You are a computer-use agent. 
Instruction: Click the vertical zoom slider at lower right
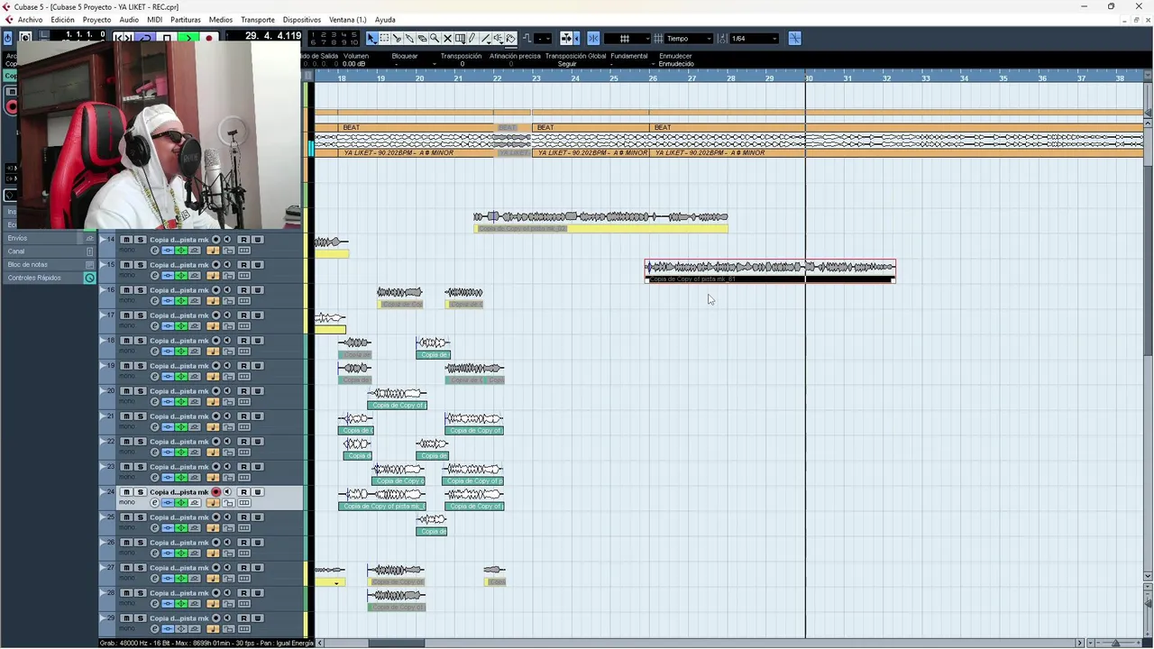(1148, 604)
